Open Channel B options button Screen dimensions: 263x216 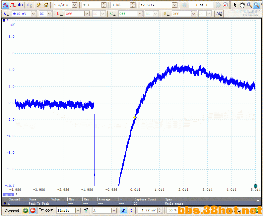[x=60, y=14]
